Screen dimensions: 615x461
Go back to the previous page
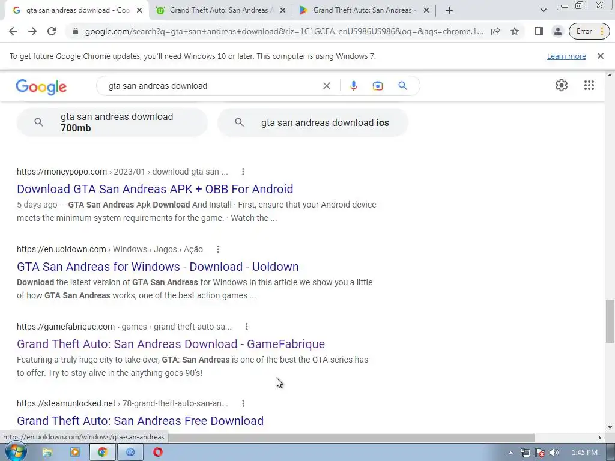13,31
